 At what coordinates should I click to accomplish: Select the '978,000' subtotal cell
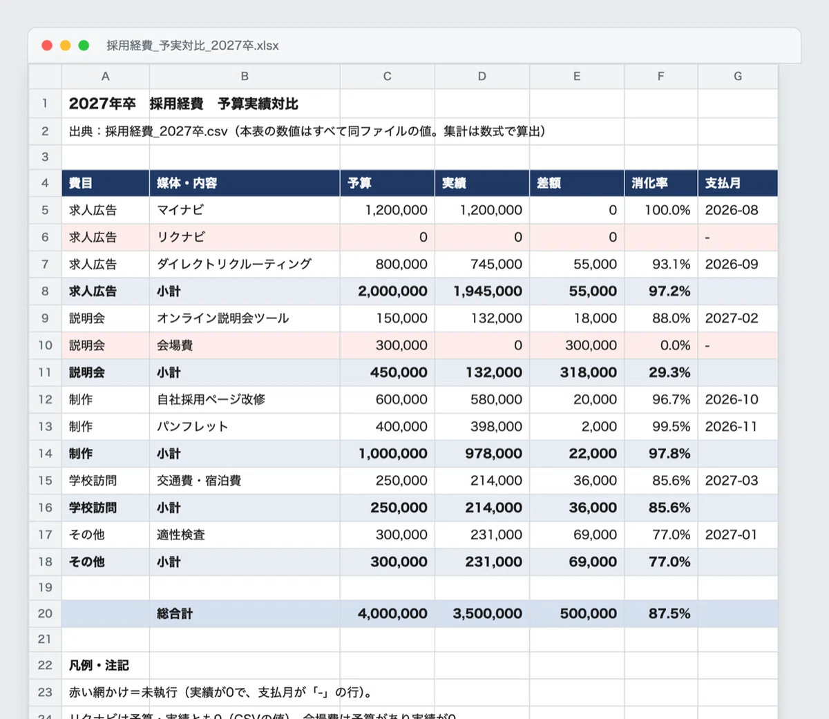click(482, 454)
